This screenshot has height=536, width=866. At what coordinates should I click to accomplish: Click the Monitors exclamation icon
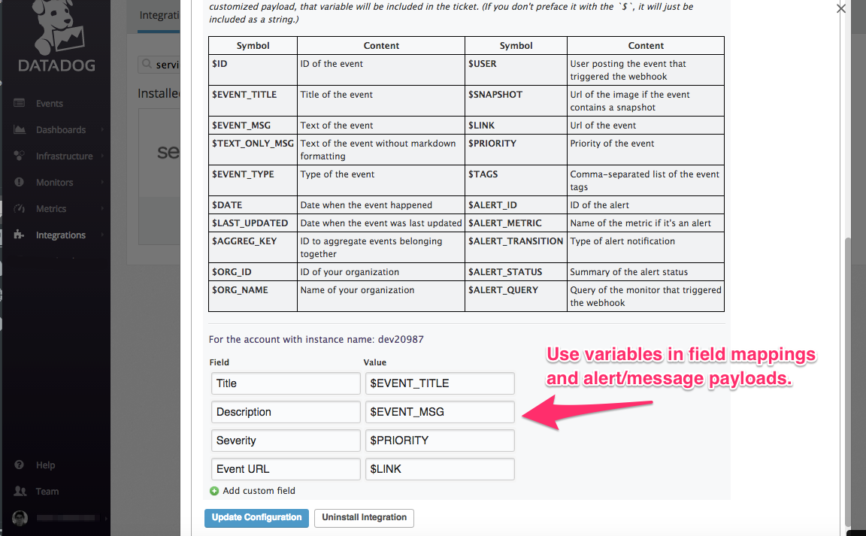20,183
